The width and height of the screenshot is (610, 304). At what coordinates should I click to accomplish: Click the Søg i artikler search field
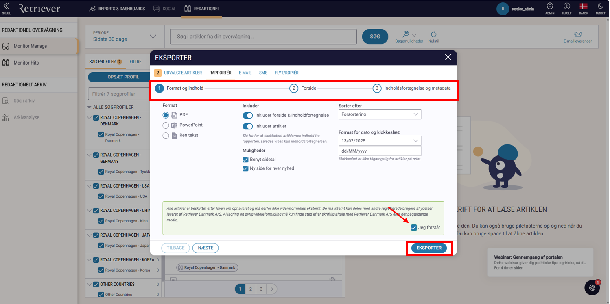263,37
